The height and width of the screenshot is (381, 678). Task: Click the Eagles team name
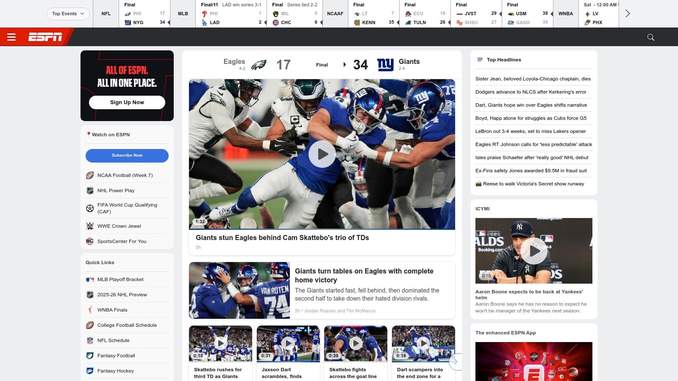click(234, 62)
